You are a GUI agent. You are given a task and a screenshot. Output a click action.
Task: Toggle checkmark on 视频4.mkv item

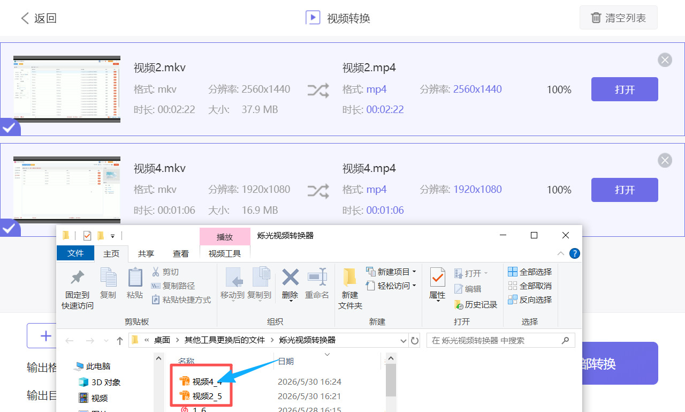point(9,228)
